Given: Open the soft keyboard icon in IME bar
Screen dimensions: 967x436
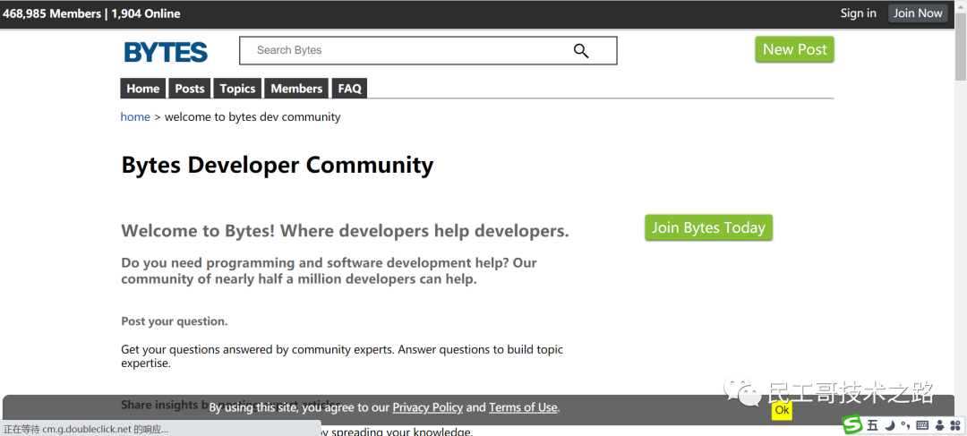Looking at the screenshot, I should pos(922,425).
